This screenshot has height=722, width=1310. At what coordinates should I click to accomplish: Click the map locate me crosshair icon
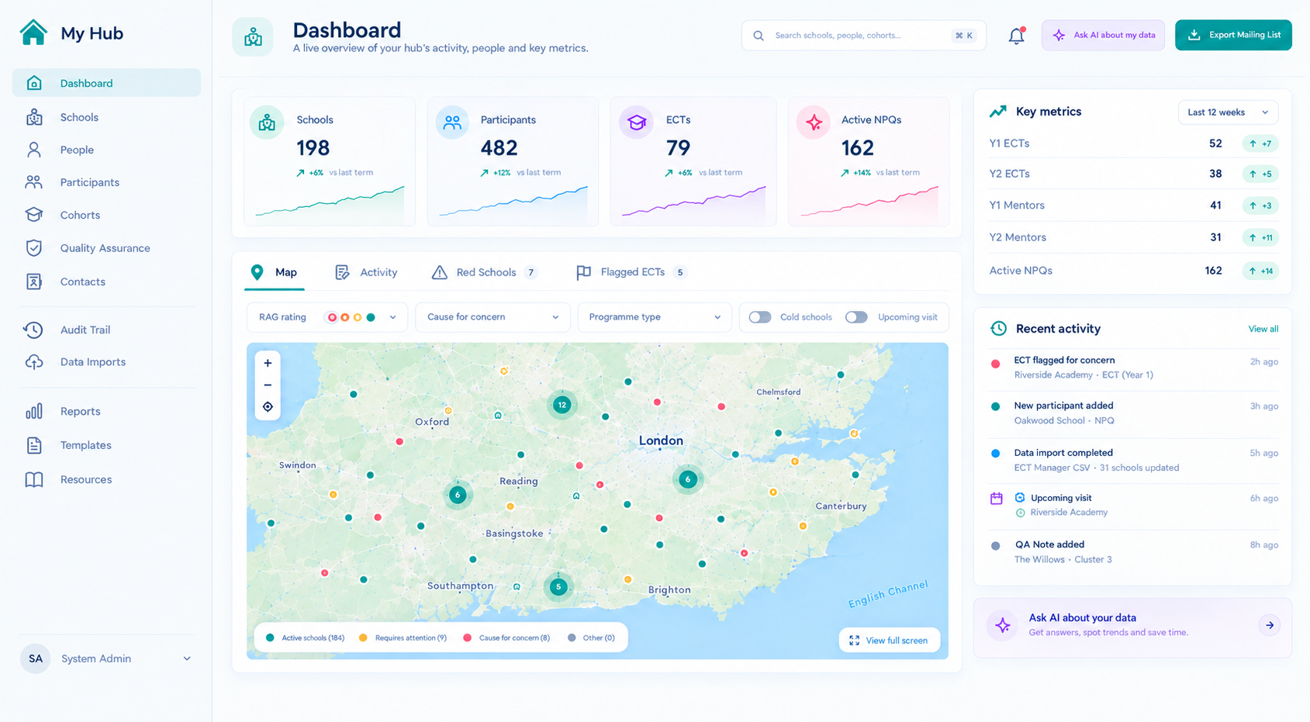268,406
